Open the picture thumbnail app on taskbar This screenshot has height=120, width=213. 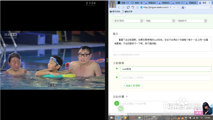[154, 118]
